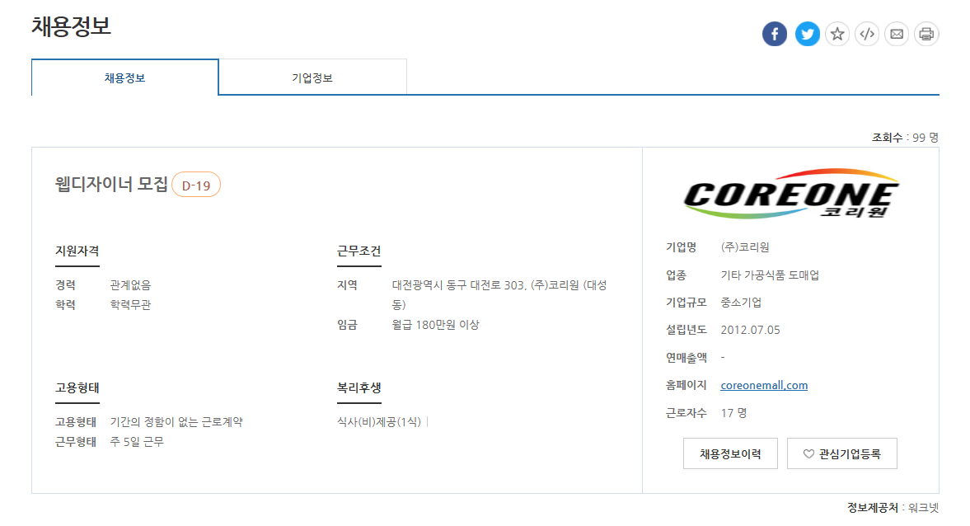Click the 고용형태 section heading
The image size is (970, 526).
77,387
